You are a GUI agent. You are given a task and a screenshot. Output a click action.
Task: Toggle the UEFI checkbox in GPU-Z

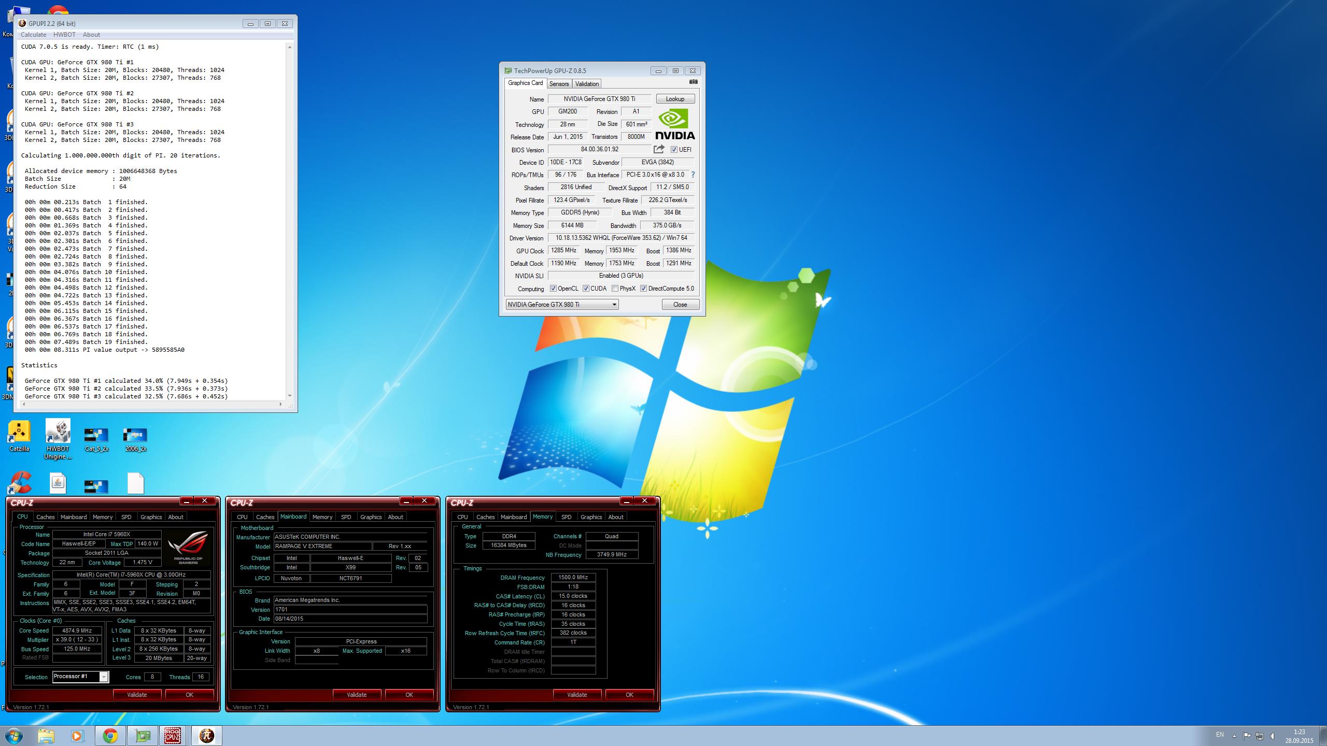(x=674, y=149)
